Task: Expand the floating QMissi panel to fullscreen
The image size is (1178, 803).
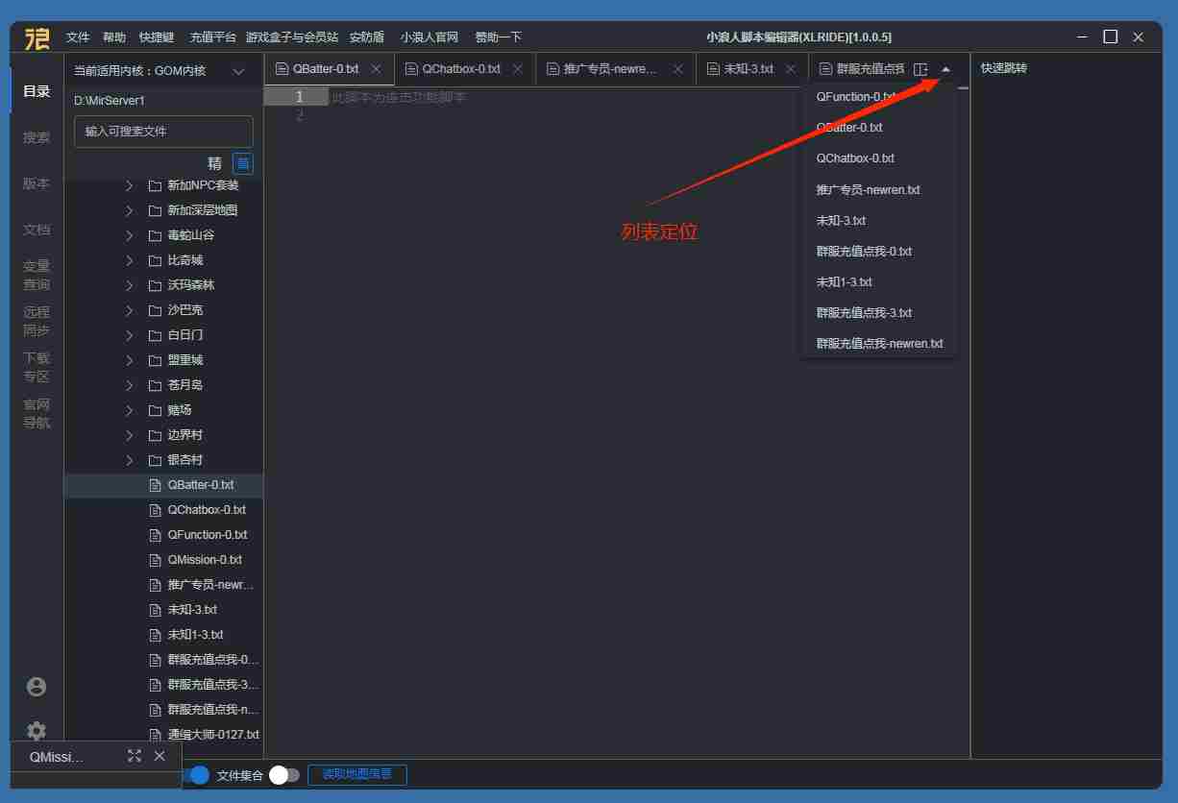Action: (135, 756)
